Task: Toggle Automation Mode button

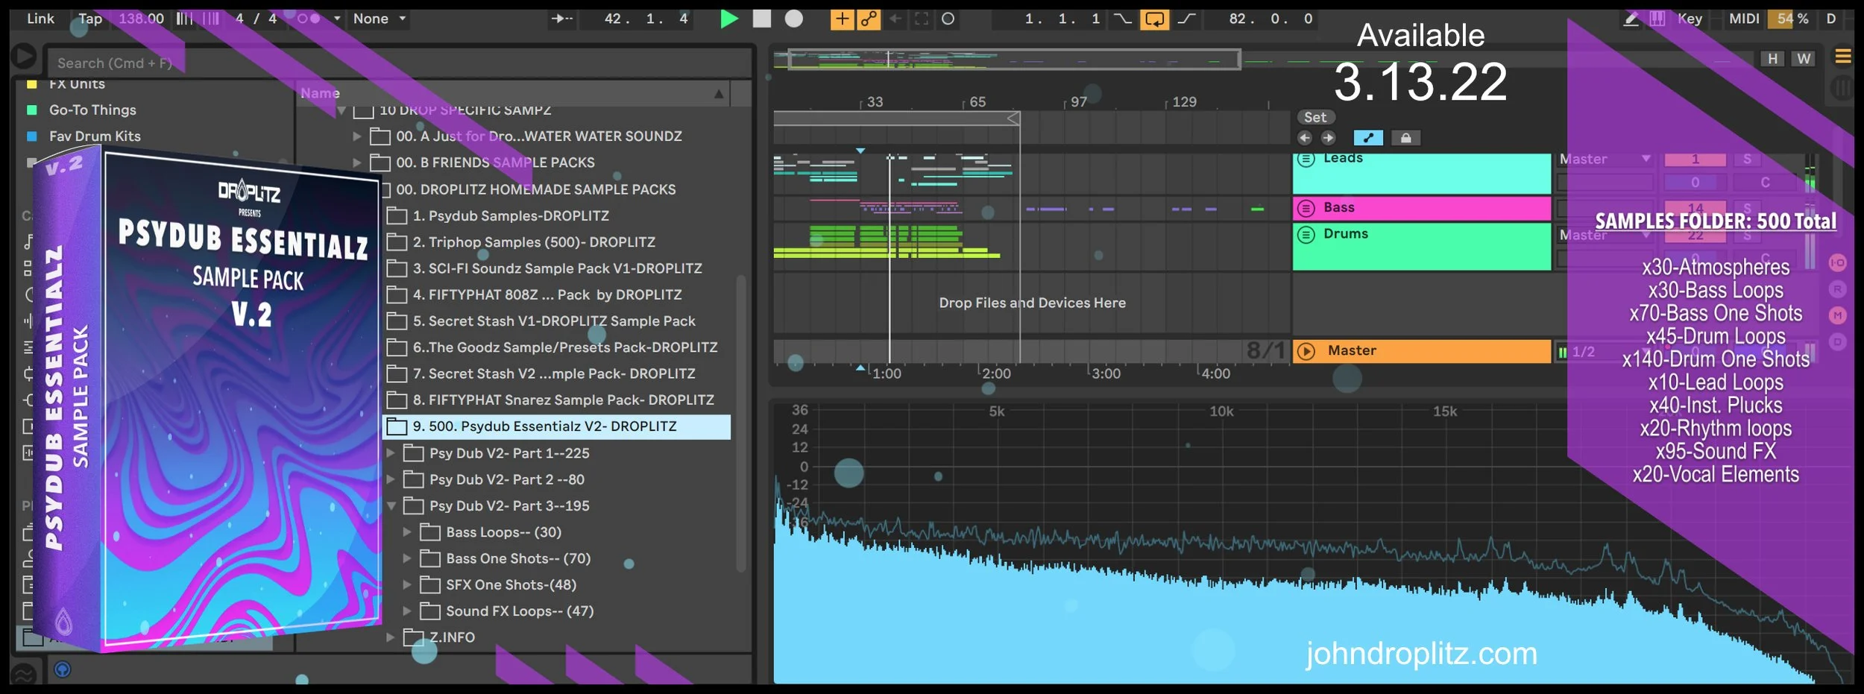Action: coord(1368,138)
